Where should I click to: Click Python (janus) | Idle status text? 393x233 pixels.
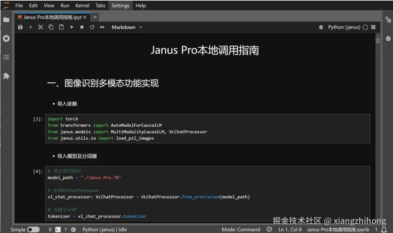pyautogui.click(x=105, y=229)
